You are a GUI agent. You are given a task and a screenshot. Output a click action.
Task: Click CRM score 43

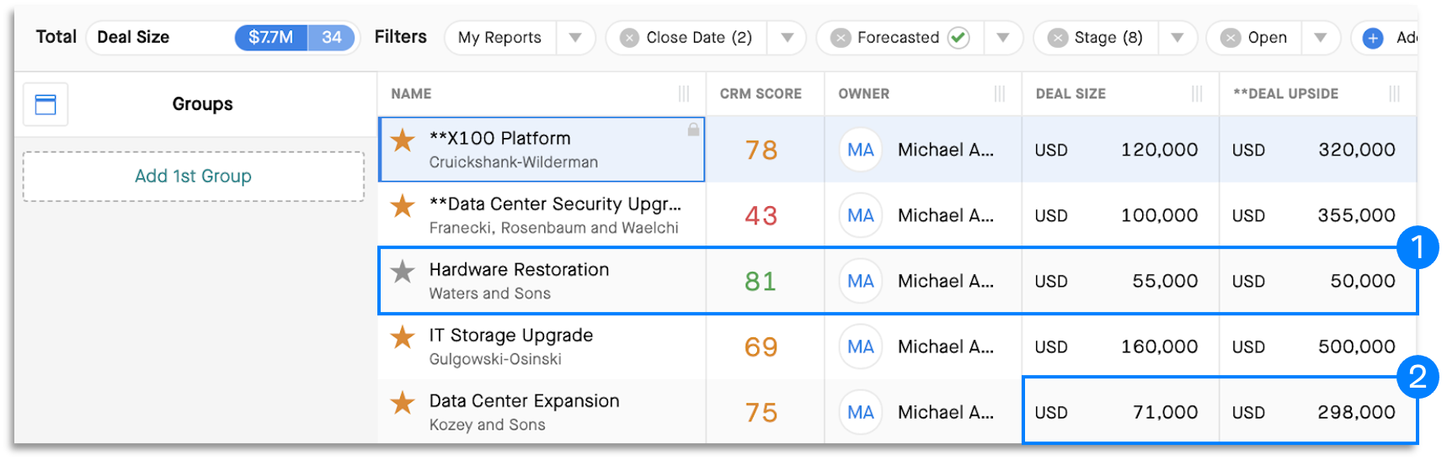click(761, 216)
